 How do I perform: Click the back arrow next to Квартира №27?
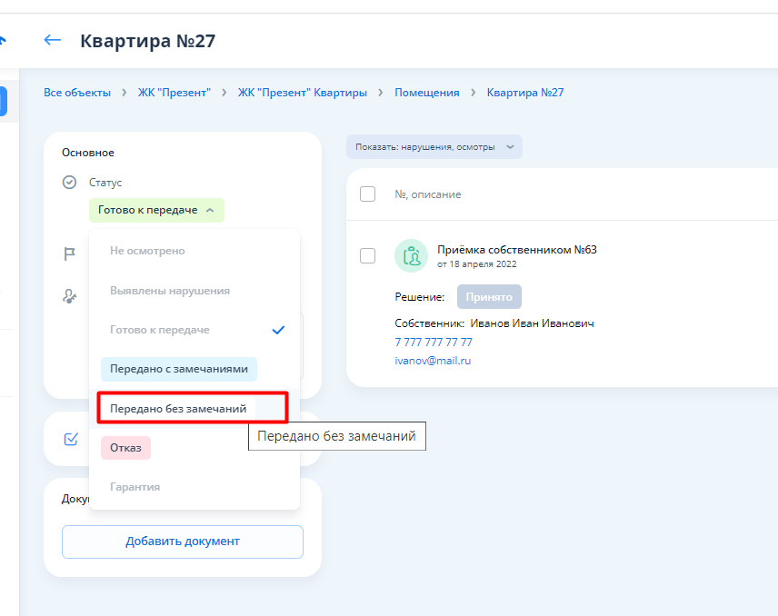[x=53, y=40]
